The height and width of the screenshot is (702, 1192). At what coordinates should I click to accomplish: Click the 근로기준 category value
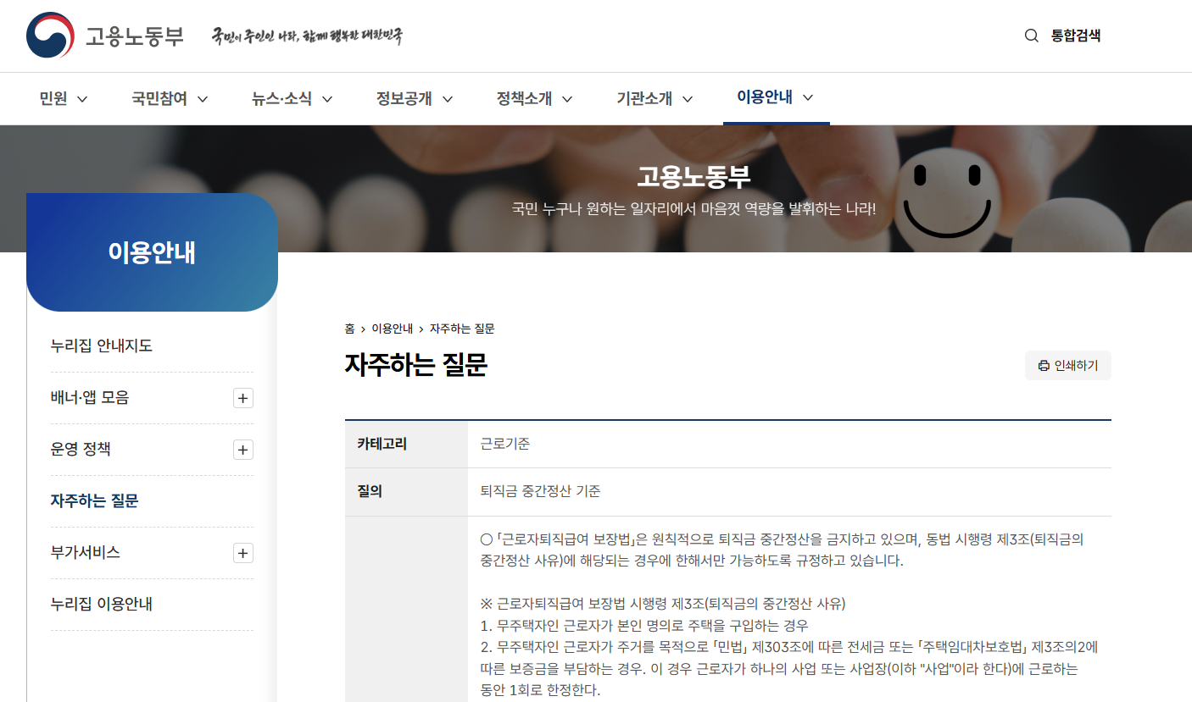click(505, 444)
